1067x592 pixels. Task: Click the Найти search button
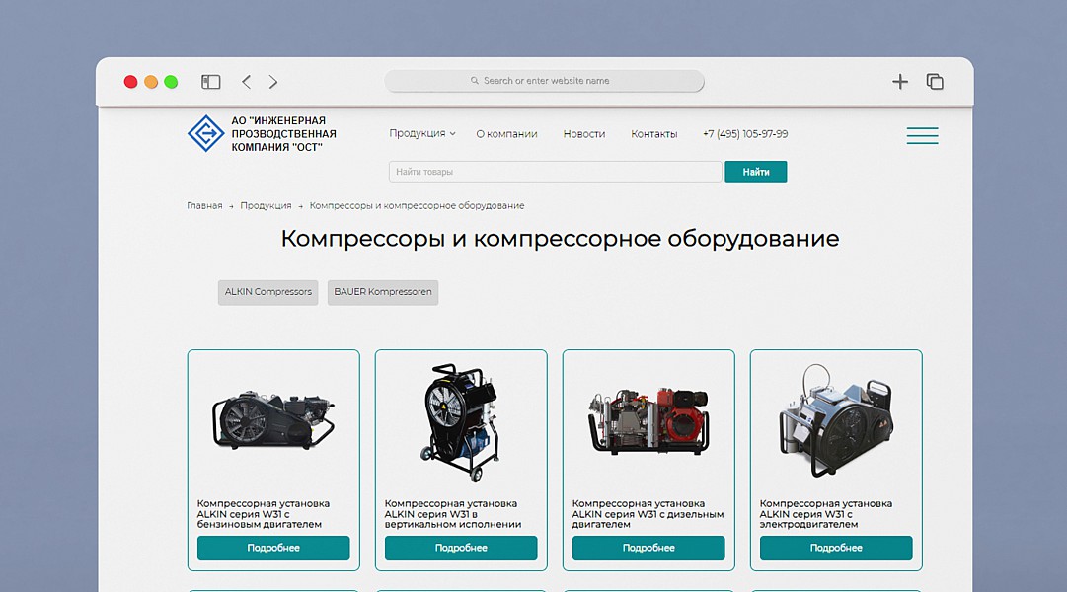755,171
